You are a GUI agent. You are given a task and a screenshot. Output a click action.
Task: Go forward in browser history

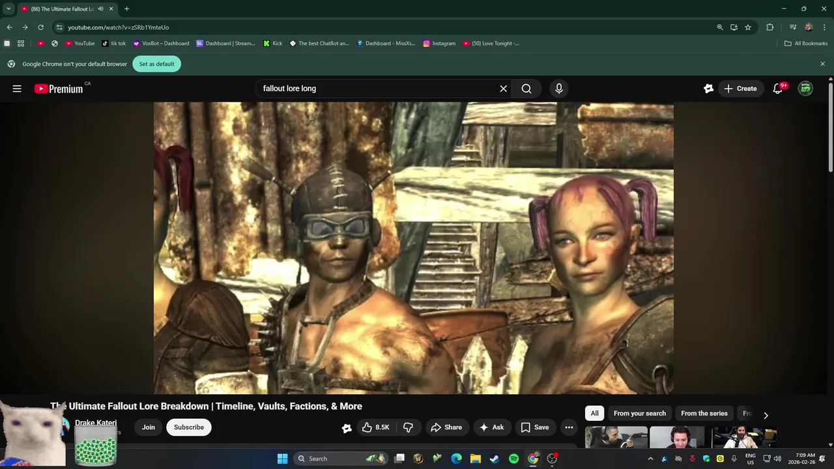[25, 27]
